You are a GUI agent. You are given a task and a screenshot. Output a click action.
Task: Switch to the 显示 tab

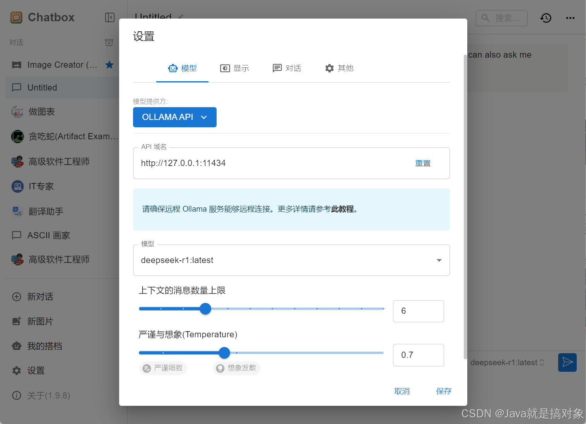(235, 68)
